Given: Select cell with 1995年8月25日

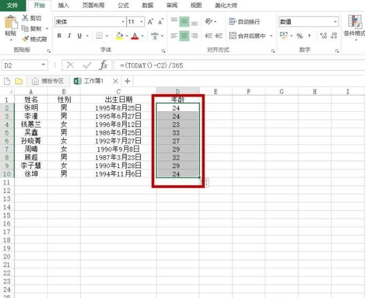Looking at the screenshot, I should pyautogui.click(x=118, y=108).
